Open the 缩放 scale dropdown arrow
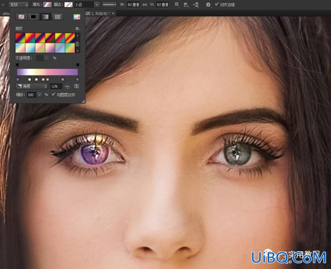The width and height of the screenshot is (331, 269). pos(39,95)
